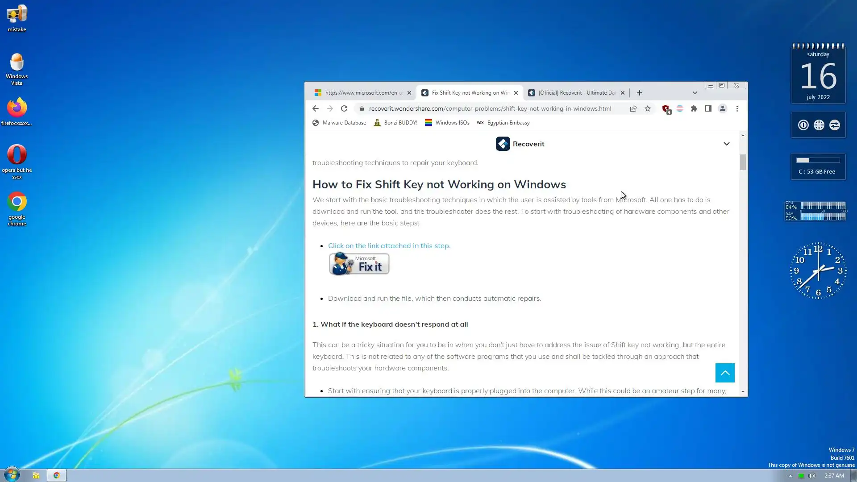Image resolution: width=857 pixels, height=482 pixels.
Task: Open Chrome three-dot menu
Action: coord(737,108)
